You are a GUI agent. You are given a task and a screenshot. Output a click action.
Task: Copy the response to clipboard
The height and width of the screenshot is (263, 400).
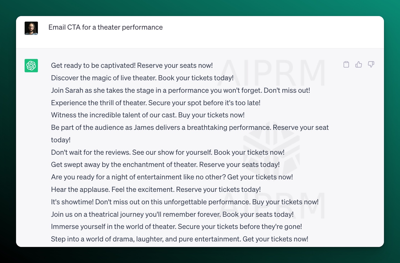tap(346, 65)
